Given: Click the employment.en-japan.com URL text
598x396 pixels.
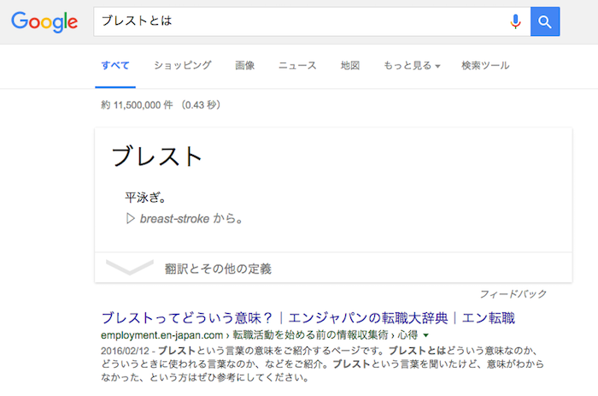Looking at the screenshot, I should 161,335.
